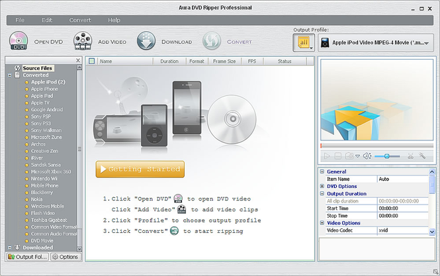Open the Convert menu
The image size is (440, 276).
point(80,21)
